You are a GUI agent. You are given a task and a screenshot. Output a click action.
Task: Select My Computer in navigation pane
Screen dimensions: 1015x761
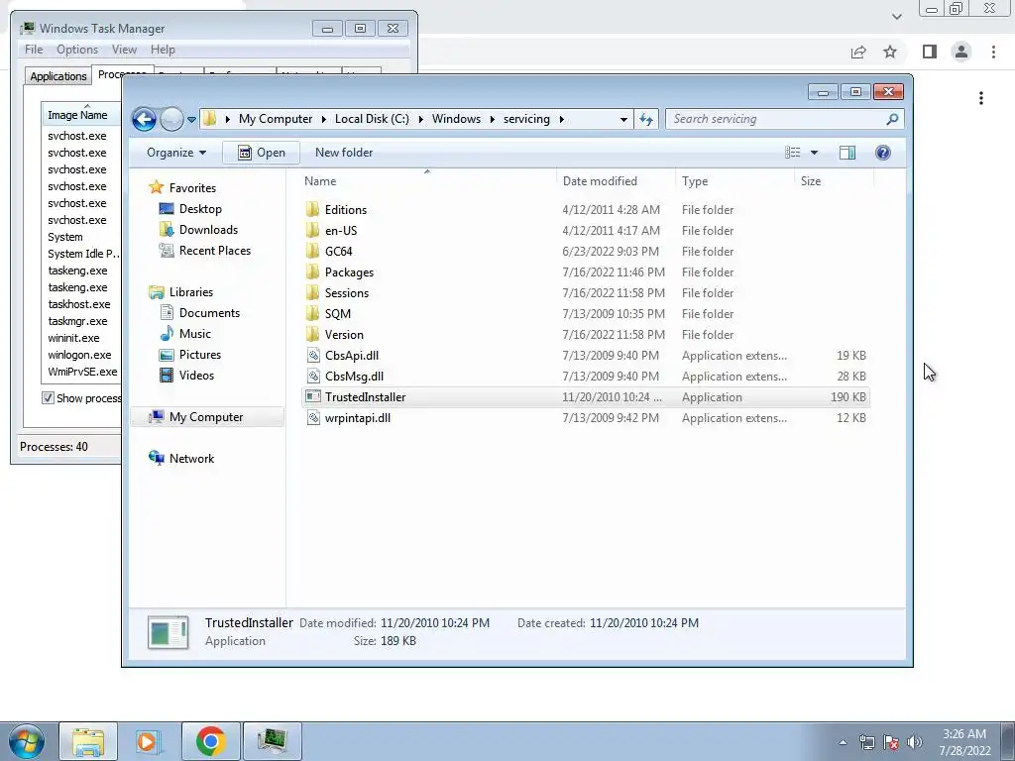click(x=206, y=417)
